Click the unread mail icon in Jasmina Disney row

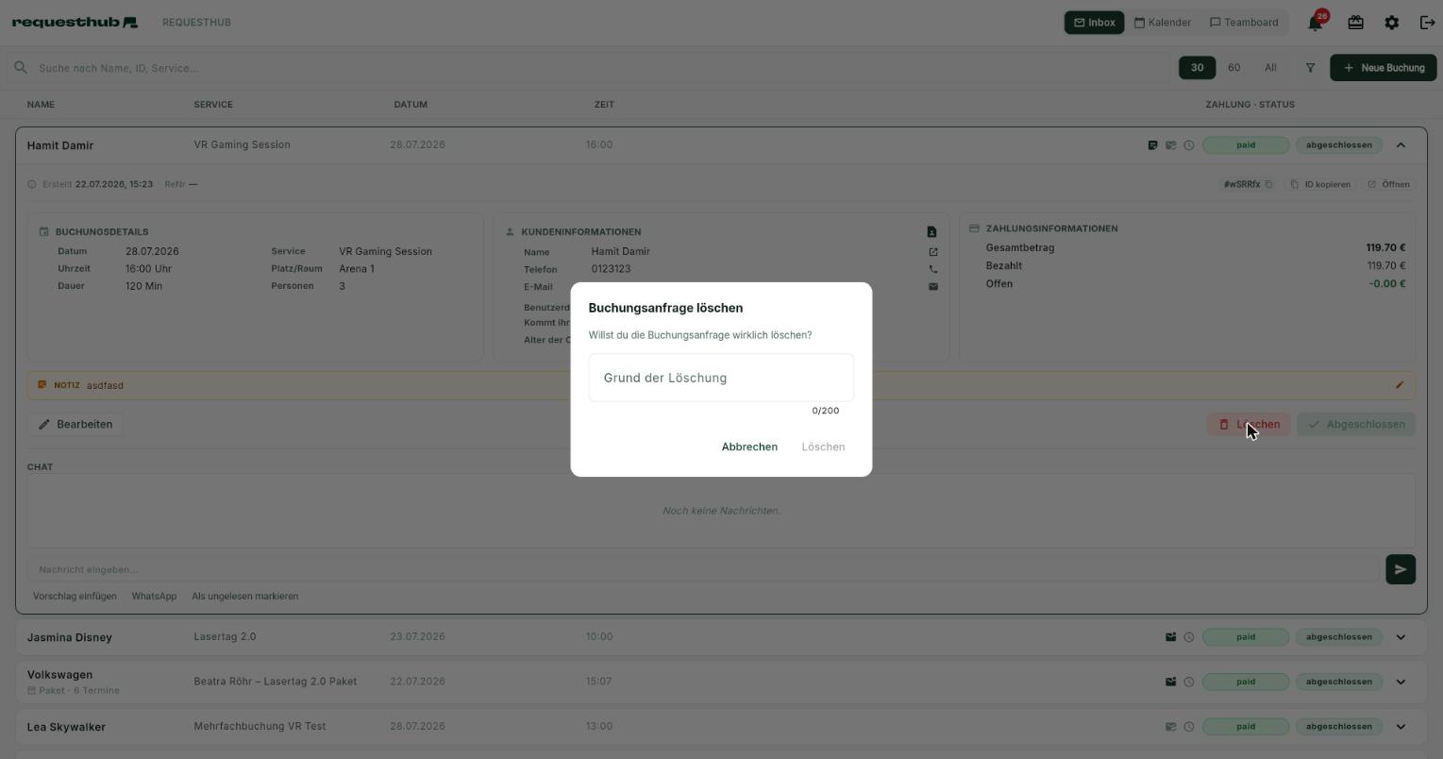pos(1170,637)
